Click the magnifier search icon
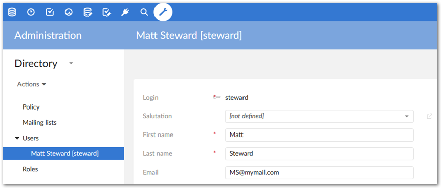Image resolution: width=442 pixels, height=189 pixels. pyautogui.click(x=144, y=12)
